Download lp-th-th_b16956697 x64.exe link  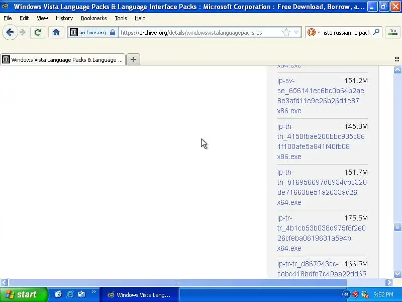[x=322, y=187]
